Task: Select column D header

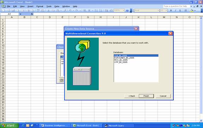Action: [50, 17]
